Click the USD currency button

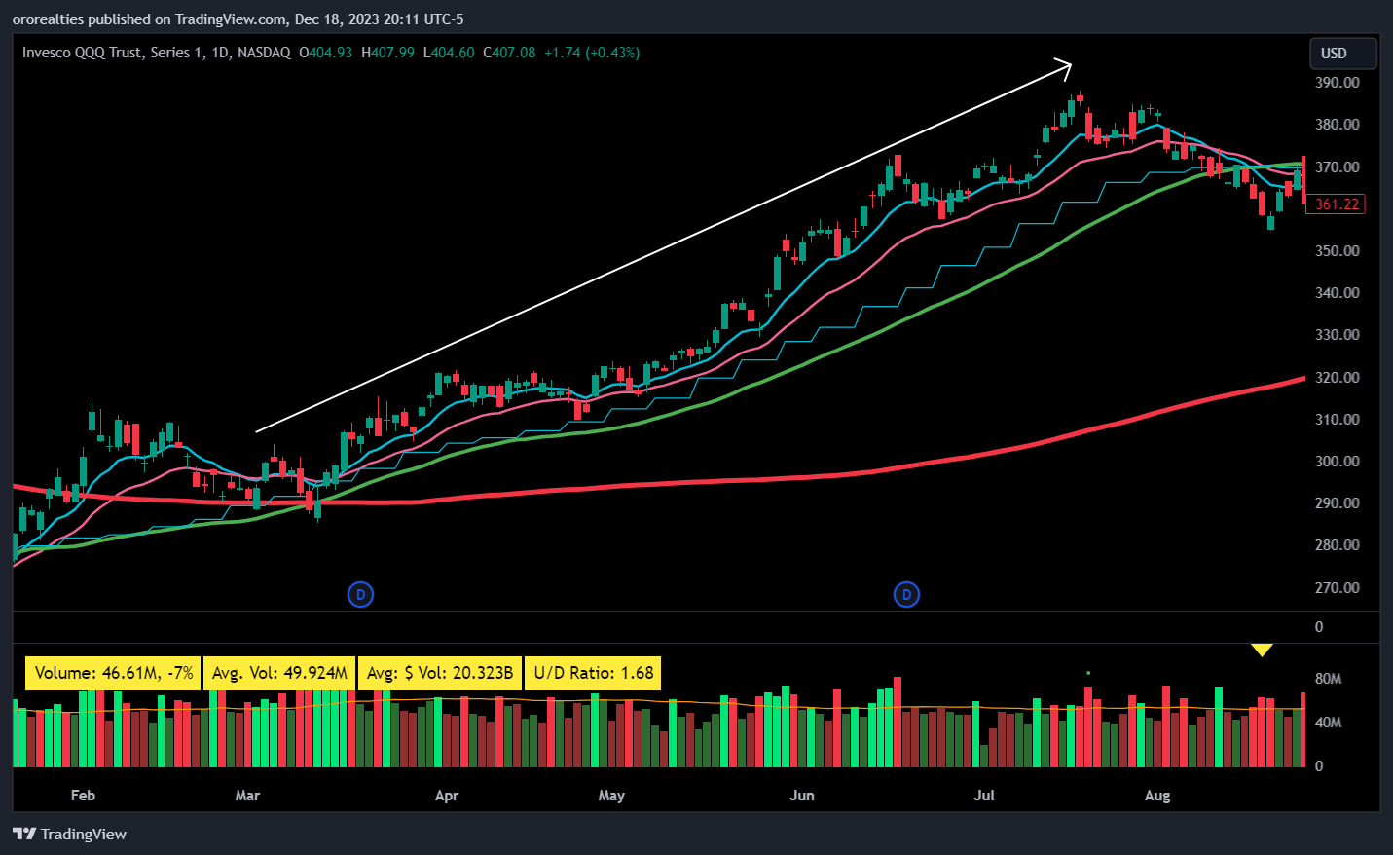(1342, 54)
